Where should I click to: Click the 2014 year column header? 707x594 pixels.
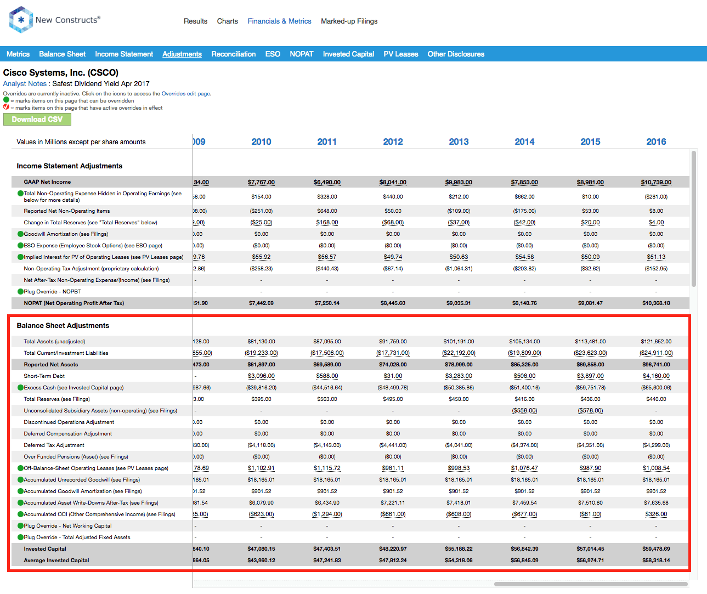524,142
